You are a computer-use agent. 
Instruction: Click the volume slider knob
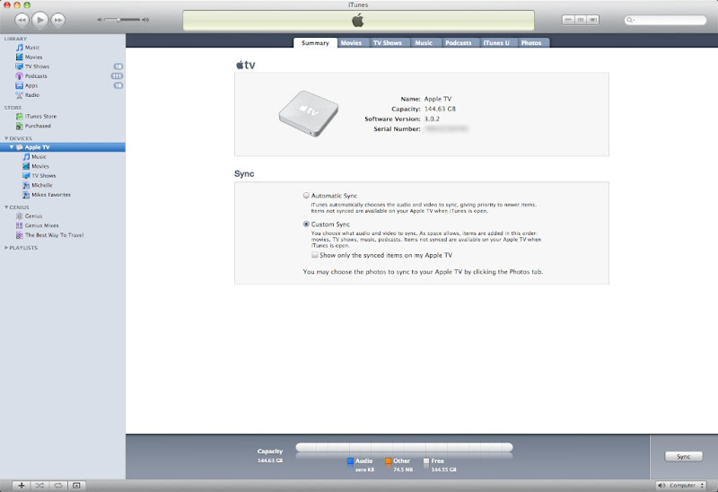click(x=118, y=20)
